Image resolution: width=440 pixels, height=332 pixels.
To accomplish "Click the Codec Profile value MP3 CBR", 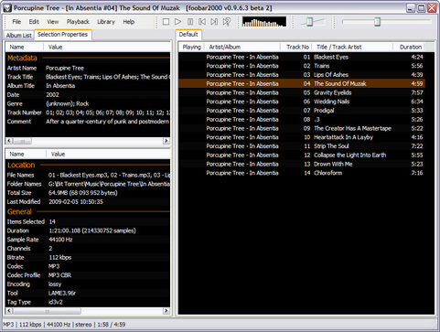I will [59, 275].
